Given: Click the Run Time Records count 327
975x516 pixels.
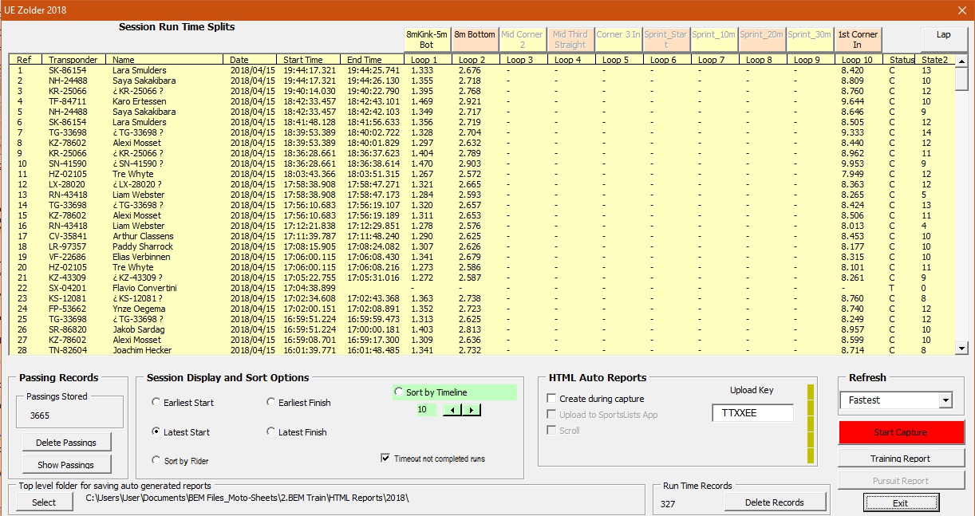Looking at the screenshot, I should 668,503.
